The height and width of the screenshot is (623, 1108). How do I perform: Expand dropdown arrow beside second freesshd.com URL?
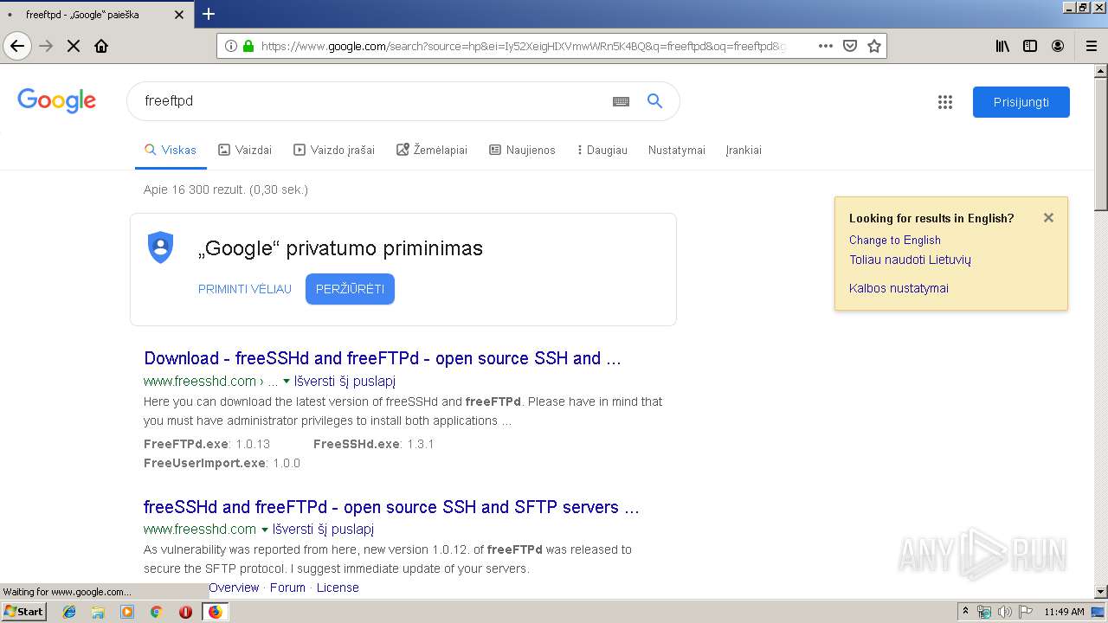(265, 530)
